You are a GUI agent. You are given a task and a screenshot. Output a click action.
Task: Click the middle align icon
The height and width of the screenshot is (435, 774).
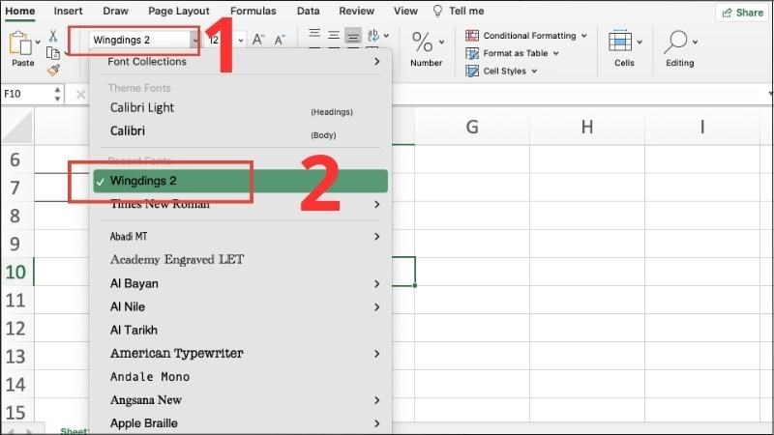(x=334, y=35)
